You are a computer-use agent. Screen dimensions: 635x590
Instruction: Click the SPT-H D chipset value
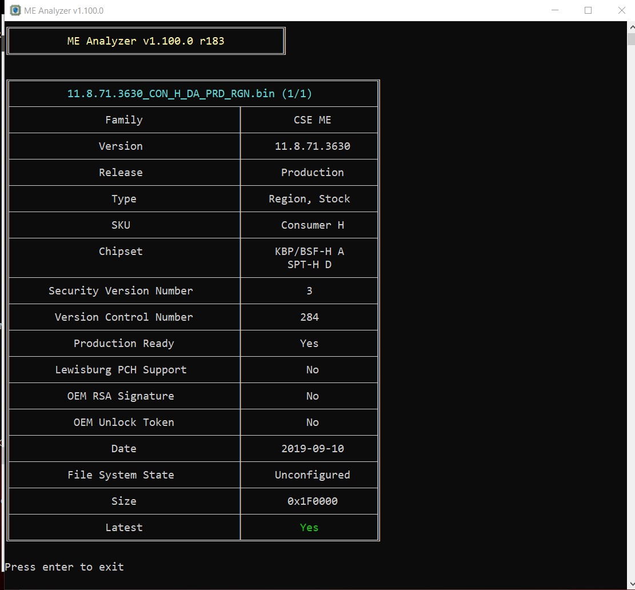click(x=309, y=265)
